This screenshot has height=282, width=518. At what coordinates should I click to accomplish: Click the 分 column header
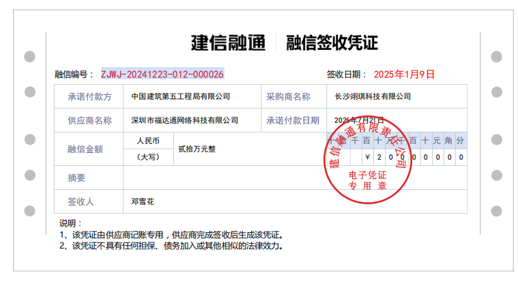(x=460, y=141)
